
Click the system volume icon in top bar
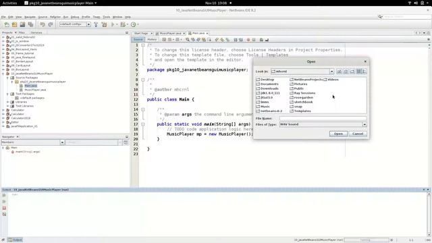(416, 3)
